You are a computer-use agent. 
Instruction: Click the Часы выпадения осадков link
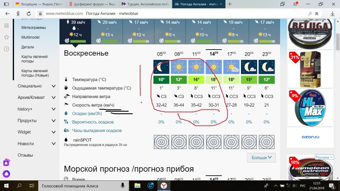point(97,130)
